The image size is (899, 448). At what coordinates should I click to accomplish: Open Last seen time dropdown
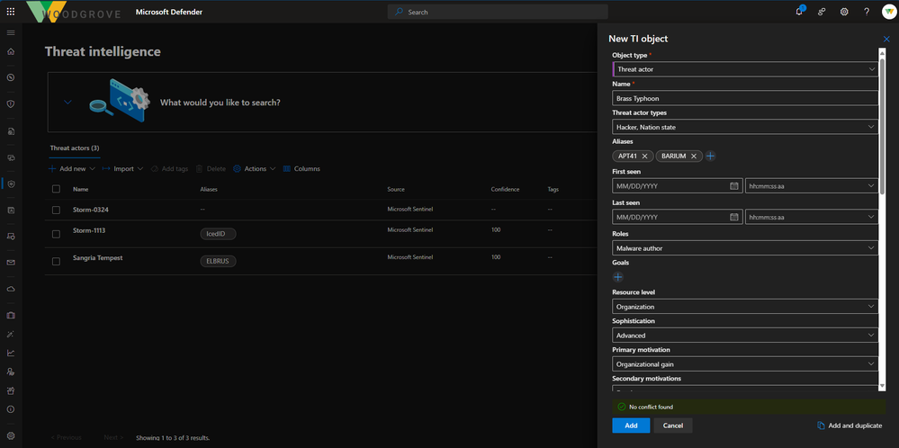(x=812, y=217)
